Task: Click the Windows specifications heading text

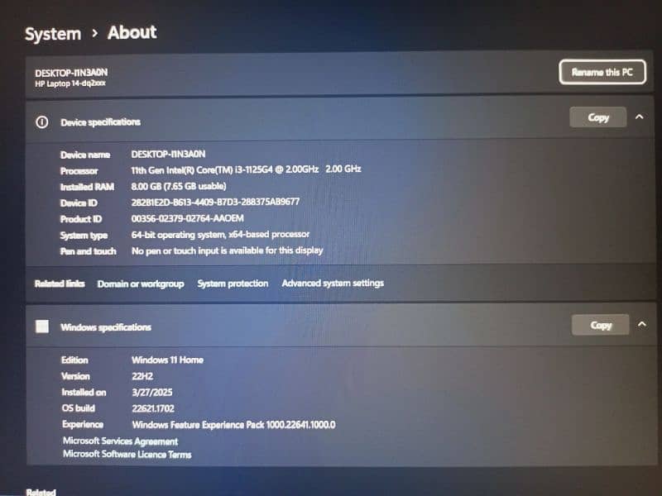Action: (x=106, y=327)
